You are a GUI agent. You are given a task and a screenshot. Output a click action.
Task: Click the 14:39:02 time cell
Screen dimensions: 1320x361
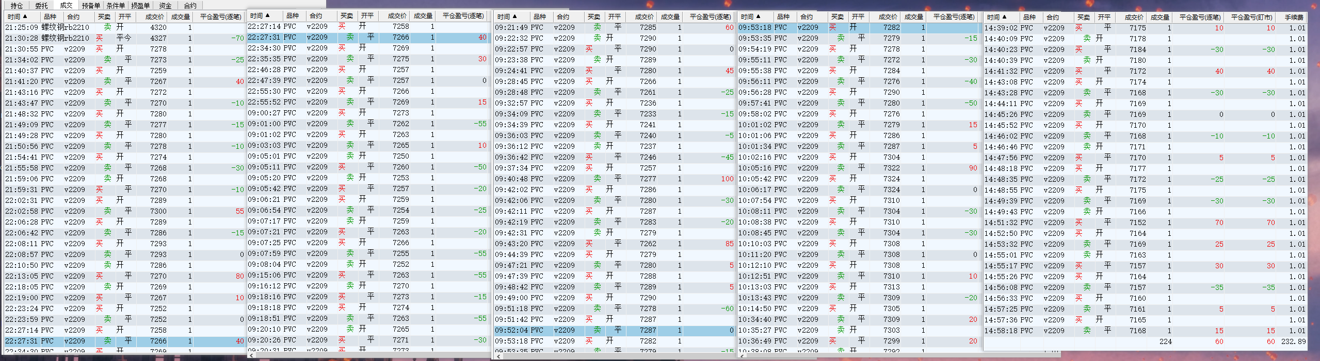tap(1001, 28)
